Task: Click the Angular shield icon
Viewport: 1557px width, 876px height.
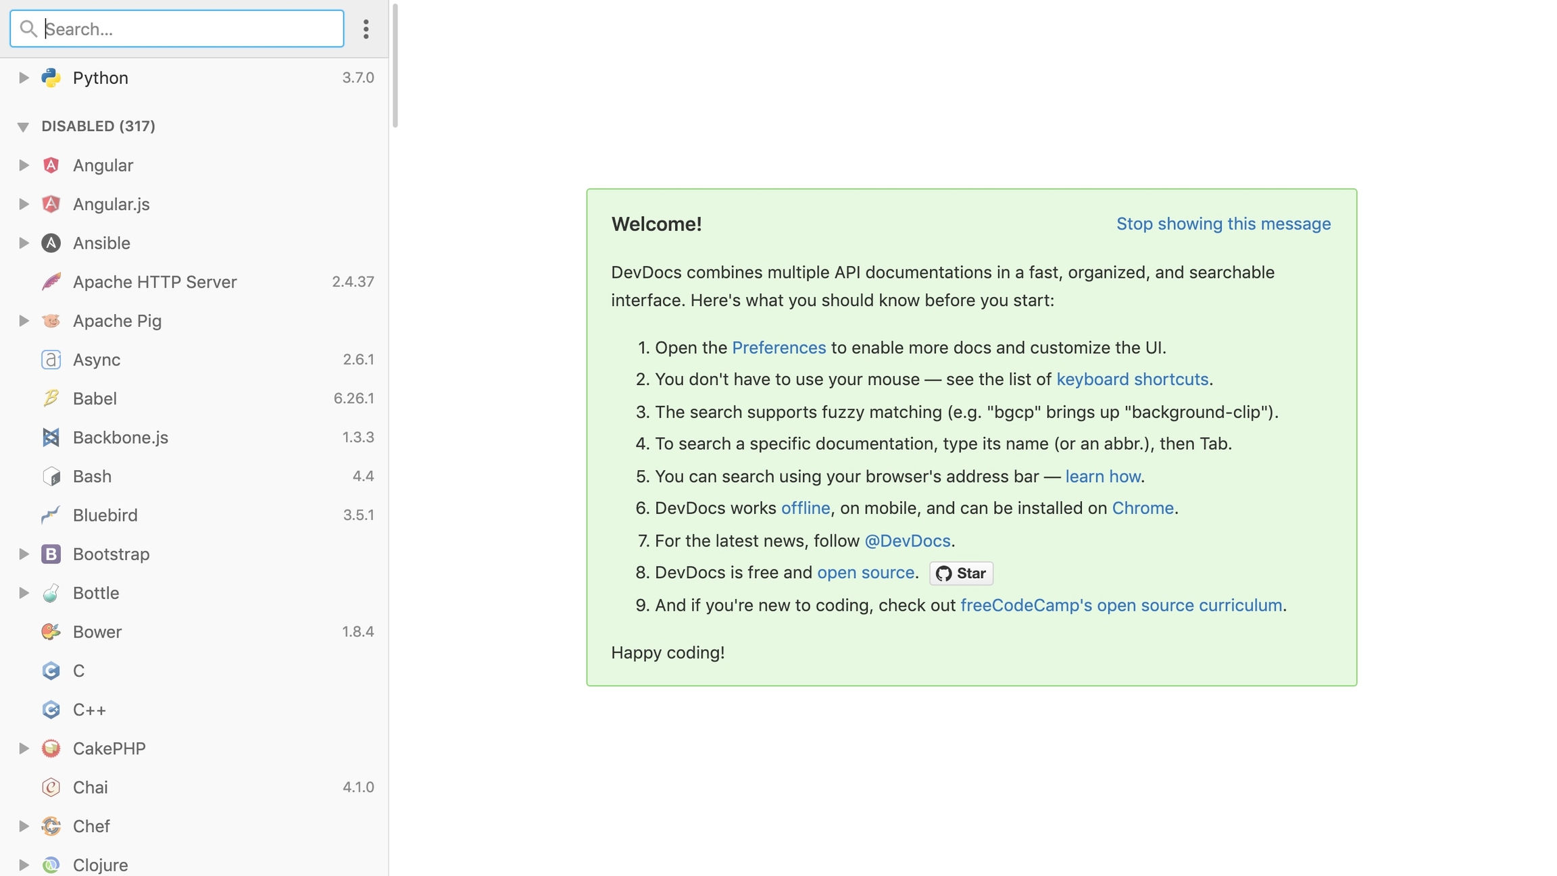Action: (x=51, y=165)
